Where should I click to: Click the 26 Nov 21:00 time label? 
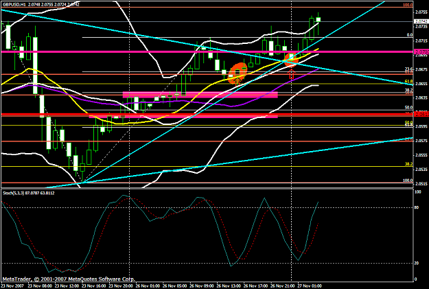pos(283,286)
